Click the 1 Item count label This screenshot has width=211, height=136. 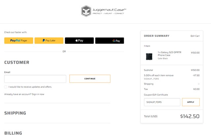(147, 46)
